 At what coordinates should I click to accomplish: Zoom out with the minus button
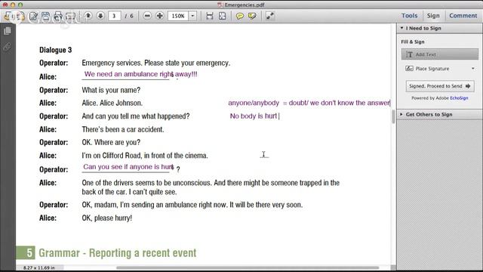[147, 16]
